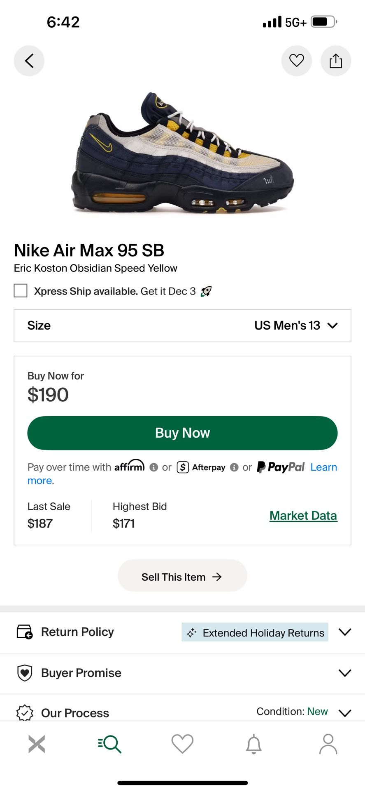
Task: Open the Size dropdown selector
Action: tap(182, 325)
